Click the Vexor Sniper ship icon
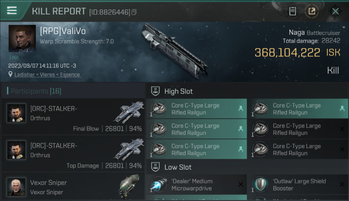The height and width of the screenshot is (201, 349). point(129,186)
